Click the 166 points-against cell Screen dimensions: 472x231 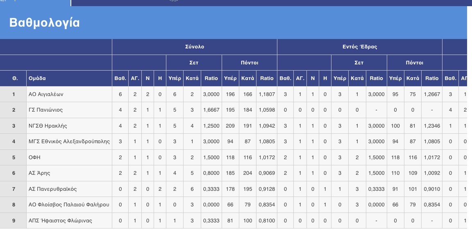(x=248, y=94)
